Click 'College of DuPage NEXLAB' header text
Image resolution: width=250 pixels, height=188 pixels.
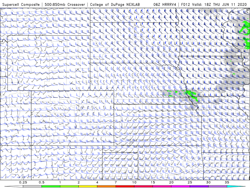pyautogui.click(x=115, y=5)
